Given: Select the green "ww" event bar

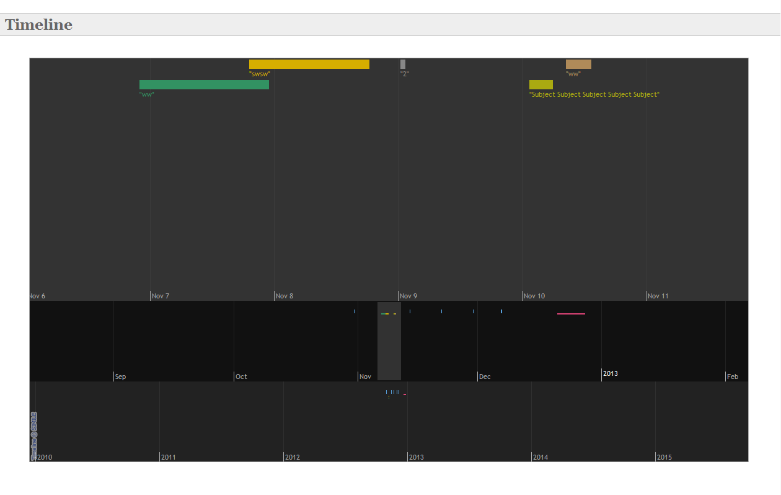Looking at the screenshot, I should tap(204, 84).
